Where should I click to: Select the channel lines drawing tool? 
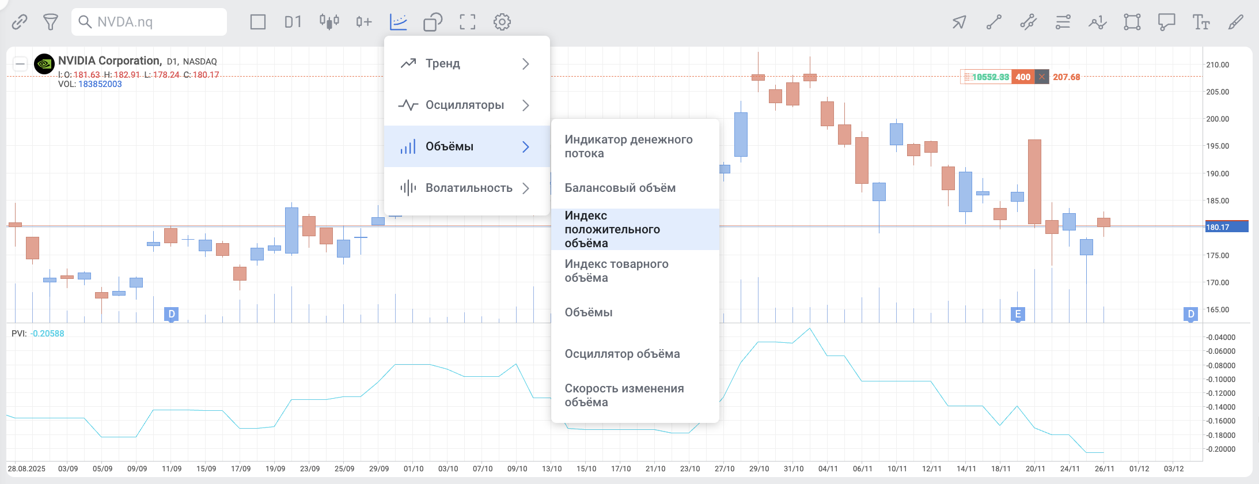1028,22
